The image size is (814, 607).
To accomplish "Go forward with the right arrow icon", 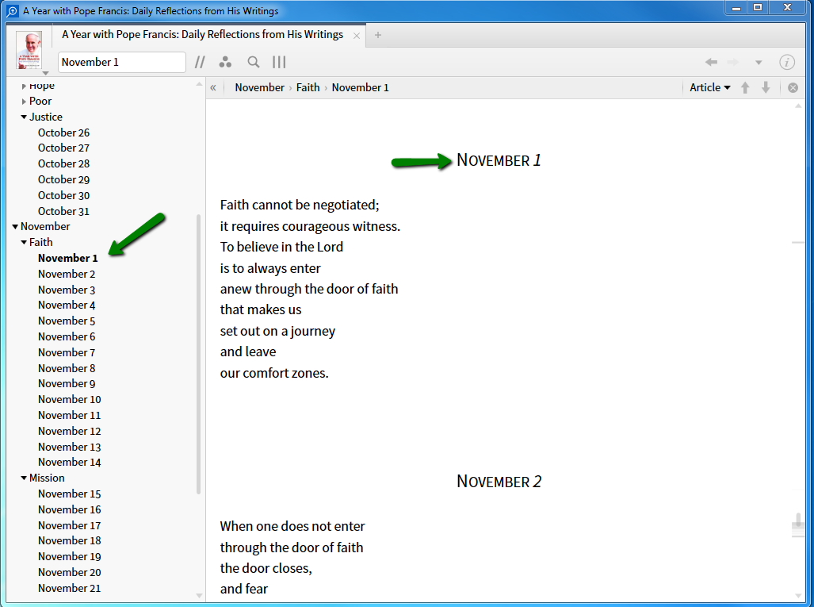I will [733, 63].
